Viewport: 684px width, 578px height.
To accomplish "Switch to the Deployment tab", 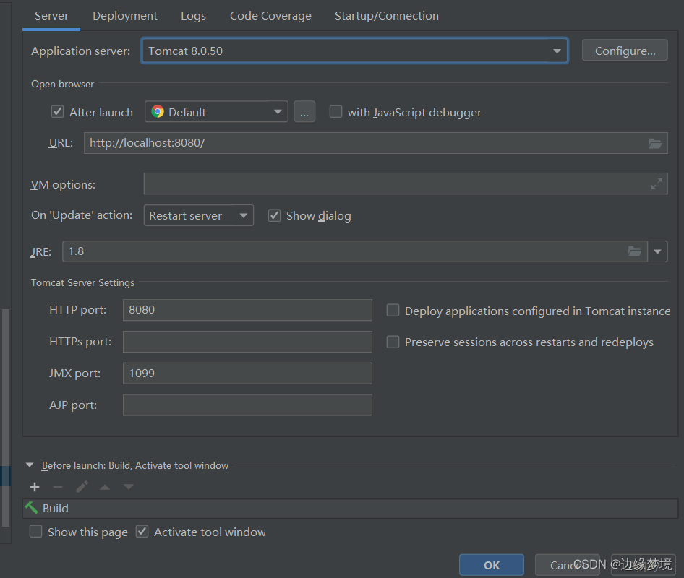I will click(125, 16).
